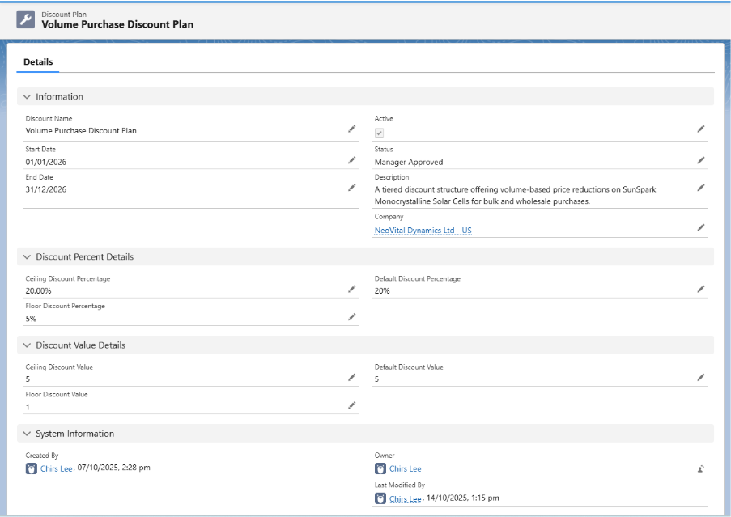Collapse the Information section
731x517 pixels.
(28, 97)
